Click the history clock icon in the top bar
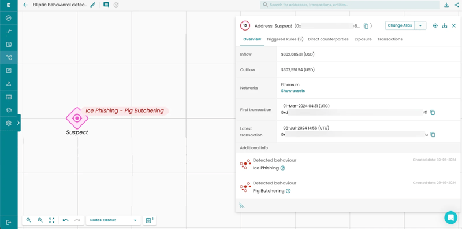 [x=116, y=5]
